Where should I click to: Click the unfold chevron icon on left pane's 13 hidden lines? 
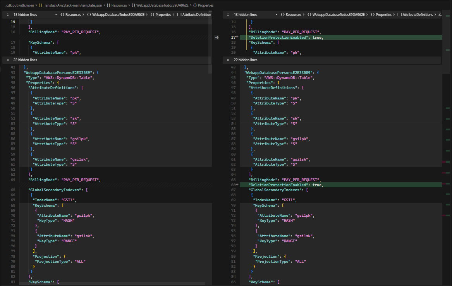[x=8, y=15]
